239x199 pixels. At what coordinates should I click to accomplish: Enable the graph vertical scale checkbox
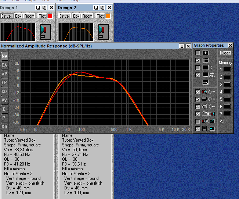click(x=198, y=68)
